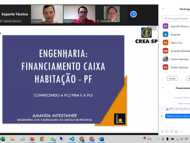Click the Meet Now tray icon
Screen dimensions: 190x143
point(163,139)
